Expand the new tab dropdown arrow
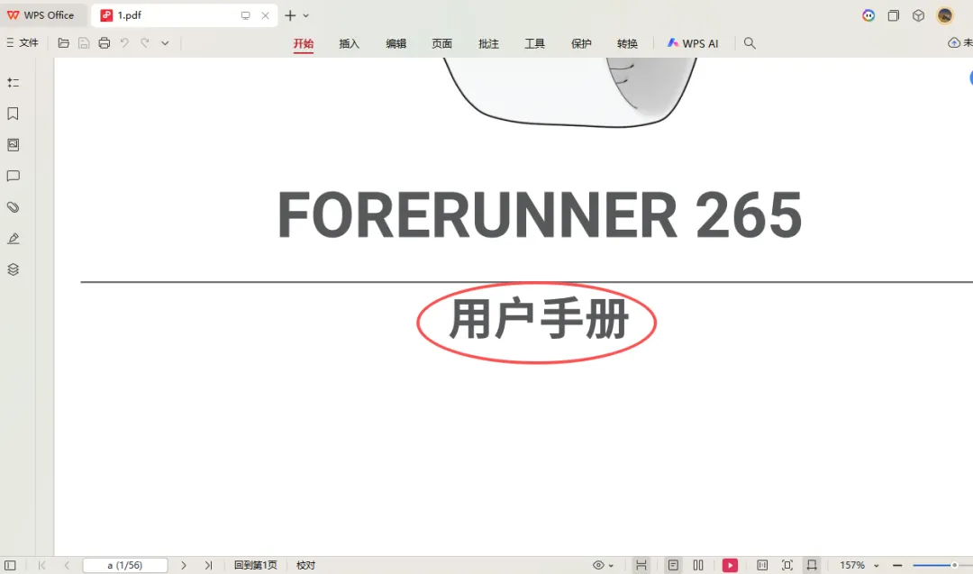The height and width of the screenshot is (574, 973). click(306, 15)
